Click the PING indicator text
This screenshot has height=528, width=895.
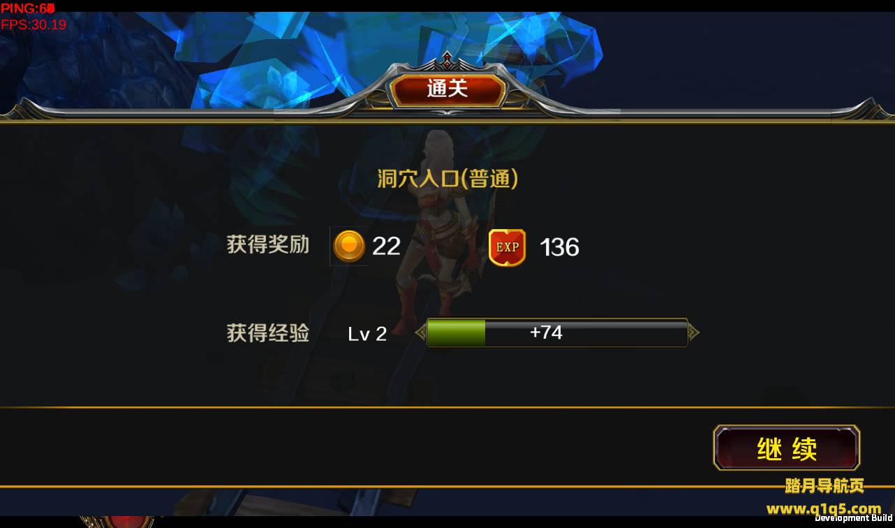(x=28, y=8)
